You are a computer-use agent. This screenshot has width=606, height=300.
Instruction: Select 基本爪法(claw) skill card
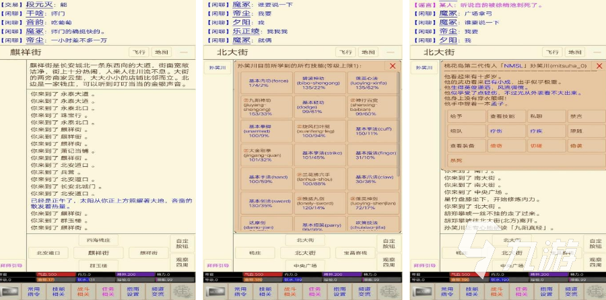tap(372, 179)
